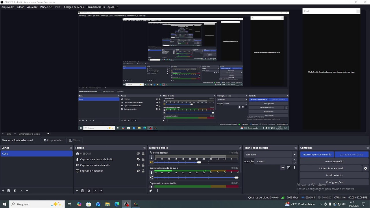Open transition properties three-dot menu

pos(294,168)
